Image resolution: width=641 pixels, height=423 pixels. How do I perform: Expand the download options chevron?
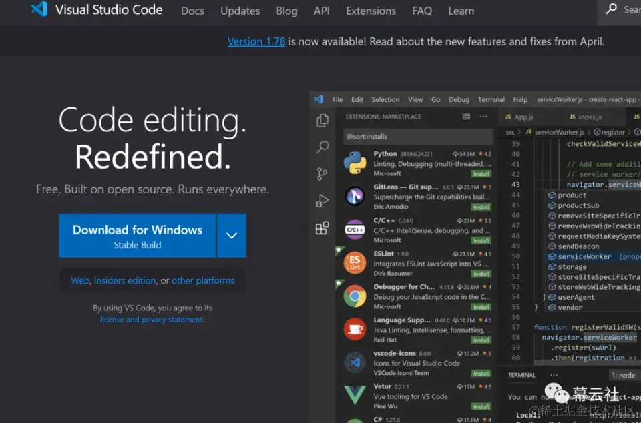pos(232,236)
